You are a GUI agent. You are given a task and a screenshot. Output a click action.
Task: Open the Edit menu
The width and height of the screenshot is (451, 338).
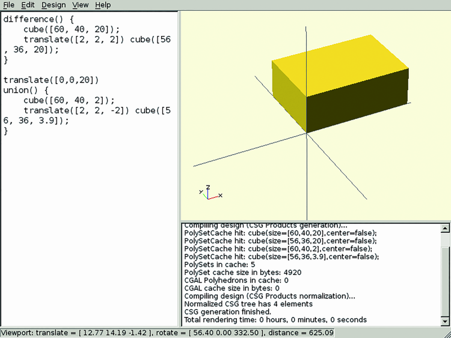tap(28, 5)
